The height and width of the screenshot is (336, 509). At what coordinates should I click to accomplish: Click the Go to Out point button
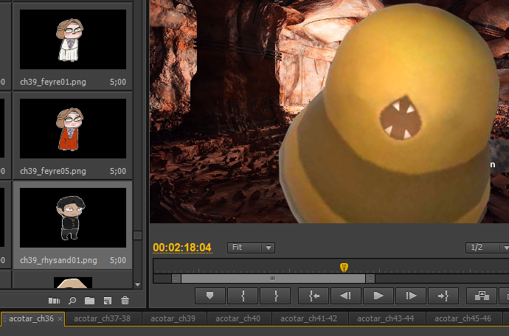443,295
